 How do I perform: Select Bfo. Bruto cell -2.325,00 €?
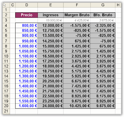coord(103,25)
